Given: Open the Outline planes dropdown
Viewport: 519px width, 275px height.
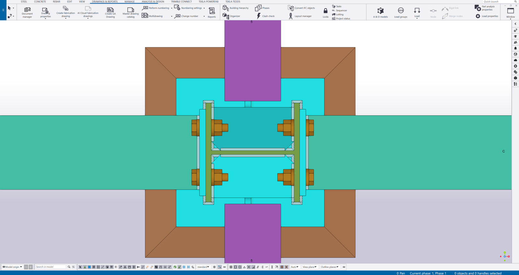Looking at the screenshot, I should point(330,267).
